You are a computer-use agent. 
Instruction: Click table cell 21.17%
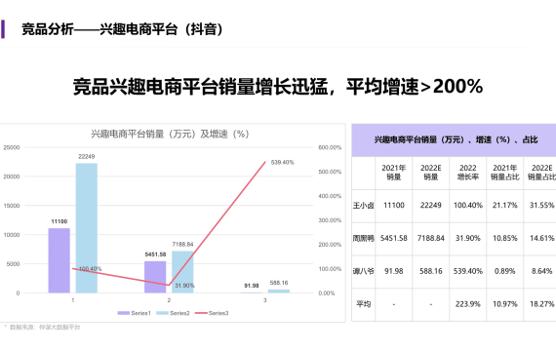click(505, 206)
